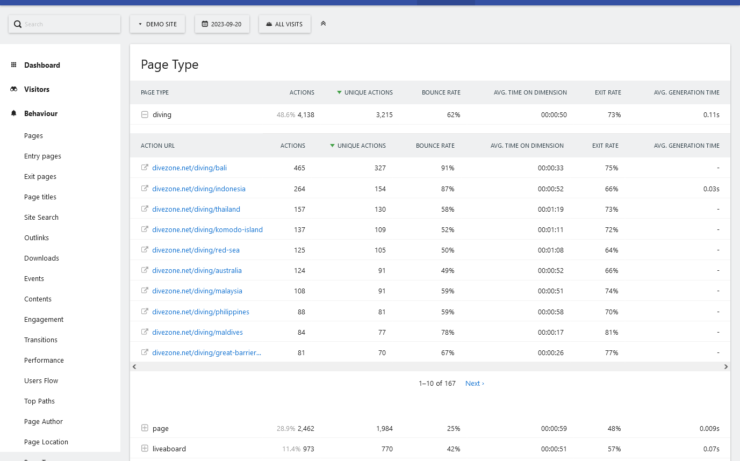Open external link icon for diving/thailand
The image size is (740, 461).
pyautogui.click(x=145, y=209)
